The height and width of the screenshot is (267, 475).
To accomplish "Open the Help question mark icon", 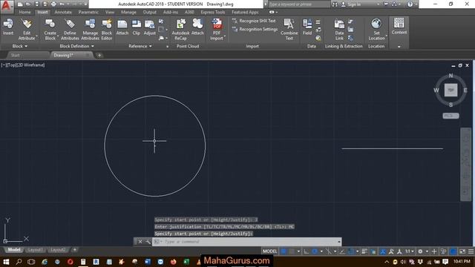I will [x=410, y=4].
